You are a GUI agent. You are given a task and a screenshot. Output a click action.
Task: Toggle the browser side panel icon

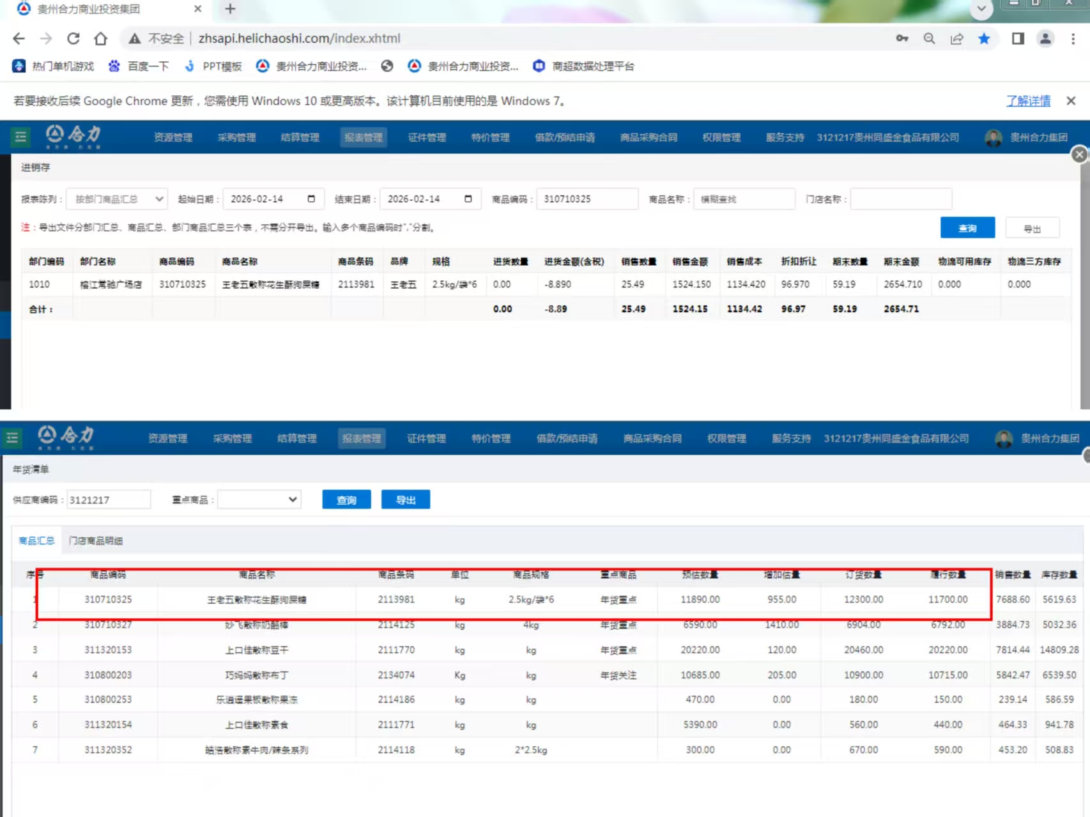tap(1018, 38)
